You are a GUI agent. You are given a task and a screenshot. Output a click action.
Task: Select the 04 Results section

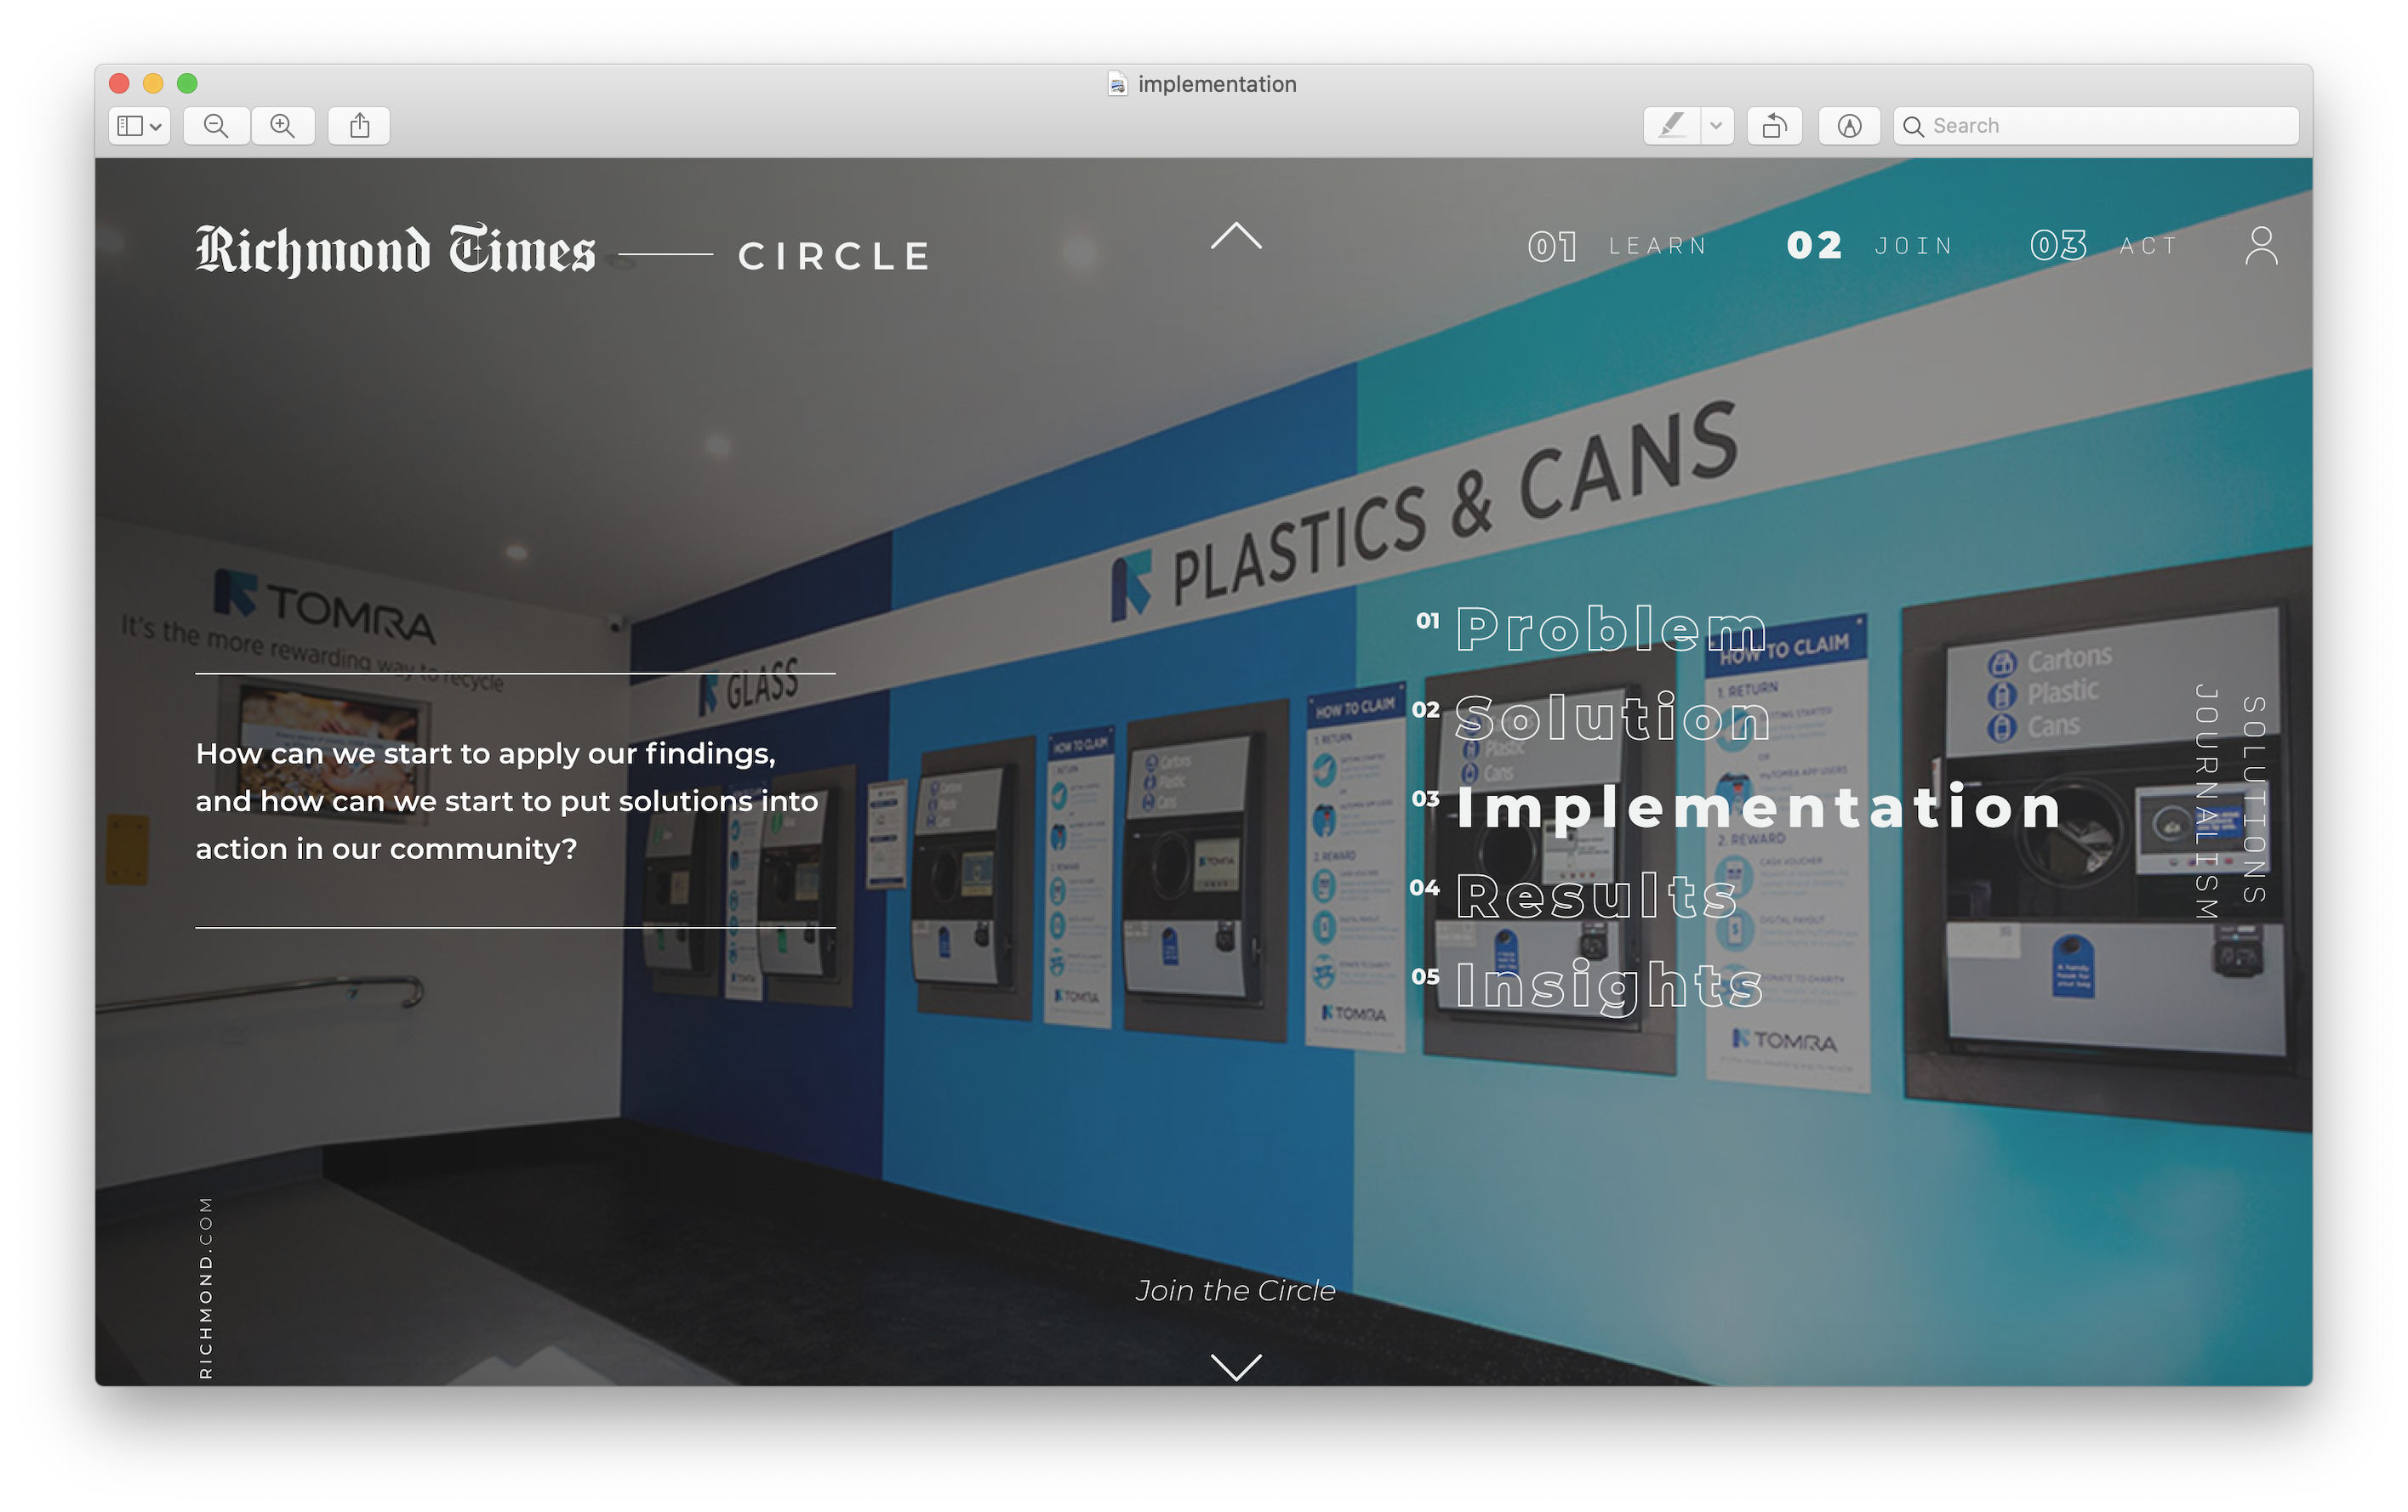click(1573, 896)
